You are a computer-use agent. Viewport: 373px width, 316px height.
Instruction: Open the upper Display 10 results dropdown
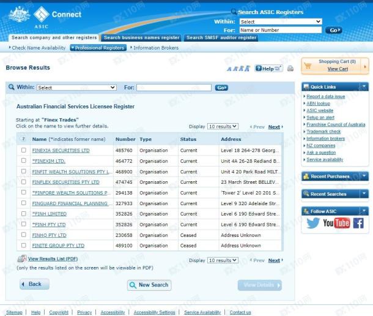tap(223, 126)
